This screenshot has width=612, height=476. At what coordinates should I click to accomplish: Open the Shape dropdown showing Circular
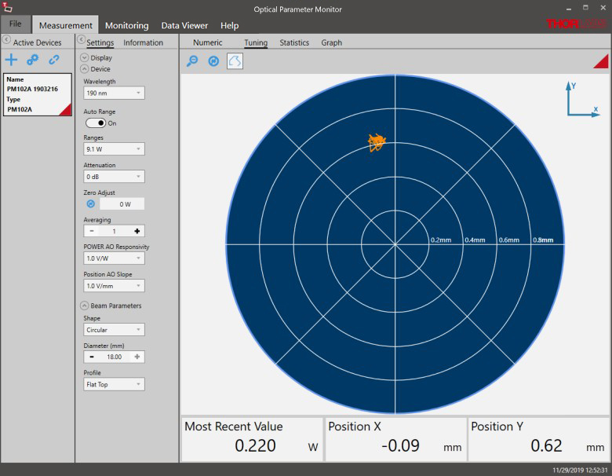114,330
